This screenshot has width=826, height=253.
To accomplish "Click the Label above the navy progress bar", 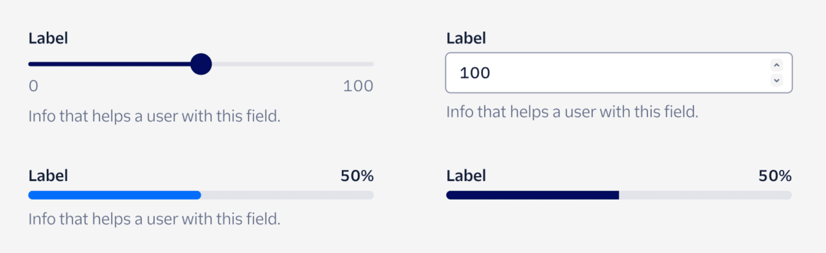I will pos(466,175).
